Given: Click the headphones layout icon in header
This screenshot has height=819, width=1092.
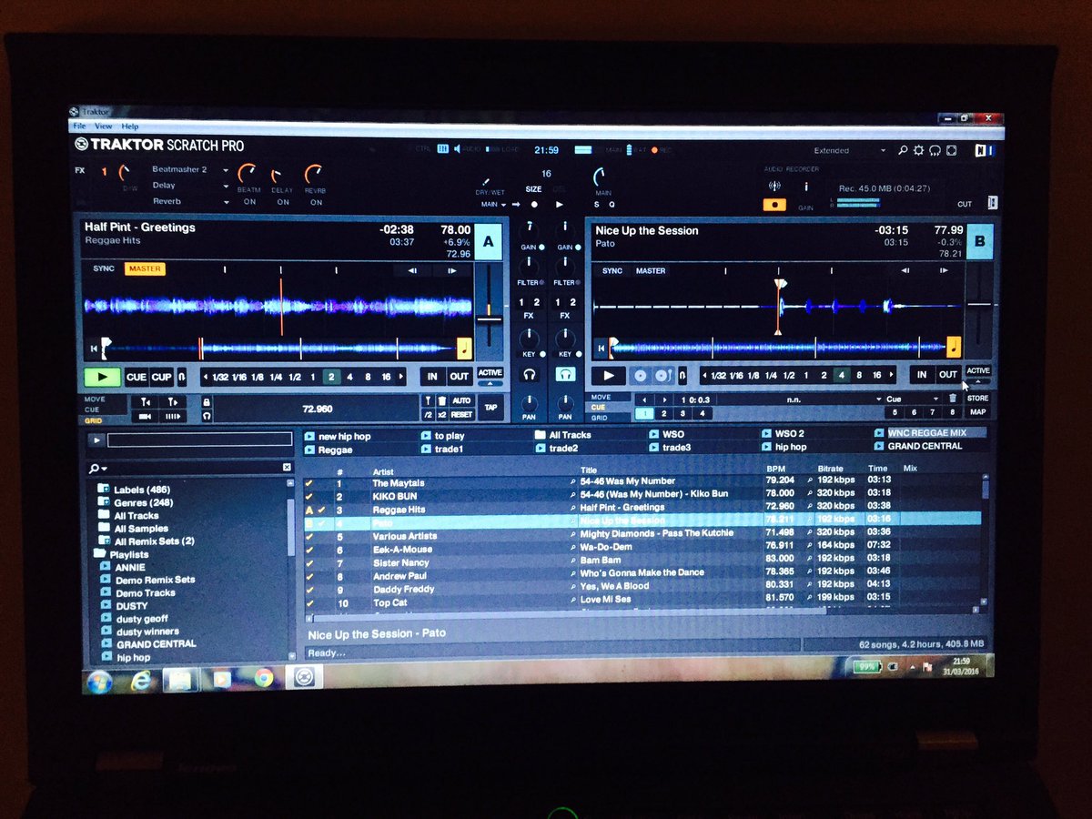Looking at the screenshot, I should coord(935,151).
